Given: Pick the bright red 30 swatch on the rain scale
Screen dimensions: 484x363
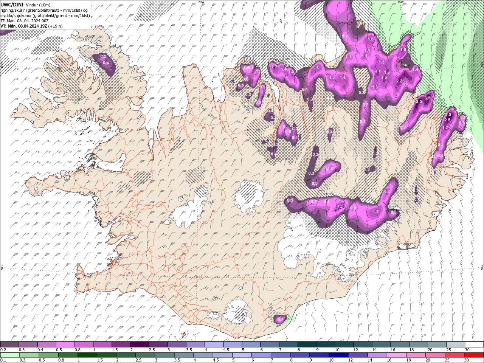Looking at the screenshot, I should coord(474,355).
